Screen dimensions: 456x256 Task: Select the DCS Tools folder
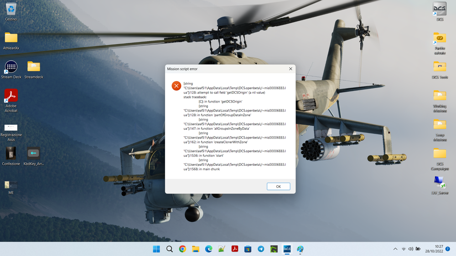pos(440,70)
